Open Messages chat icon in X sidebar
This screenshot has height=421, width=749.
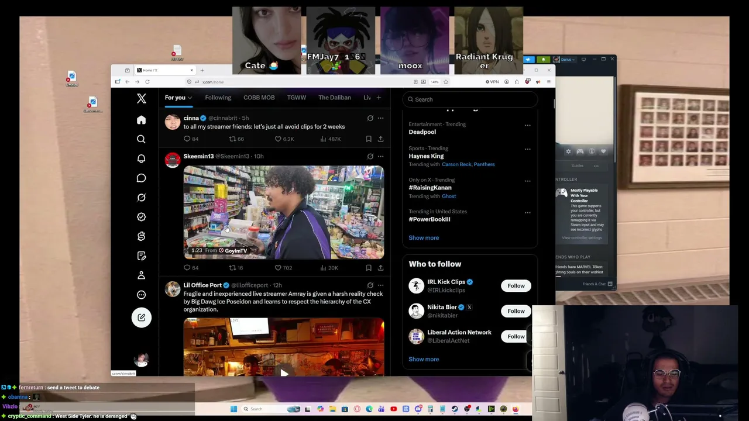pos(141,178)
